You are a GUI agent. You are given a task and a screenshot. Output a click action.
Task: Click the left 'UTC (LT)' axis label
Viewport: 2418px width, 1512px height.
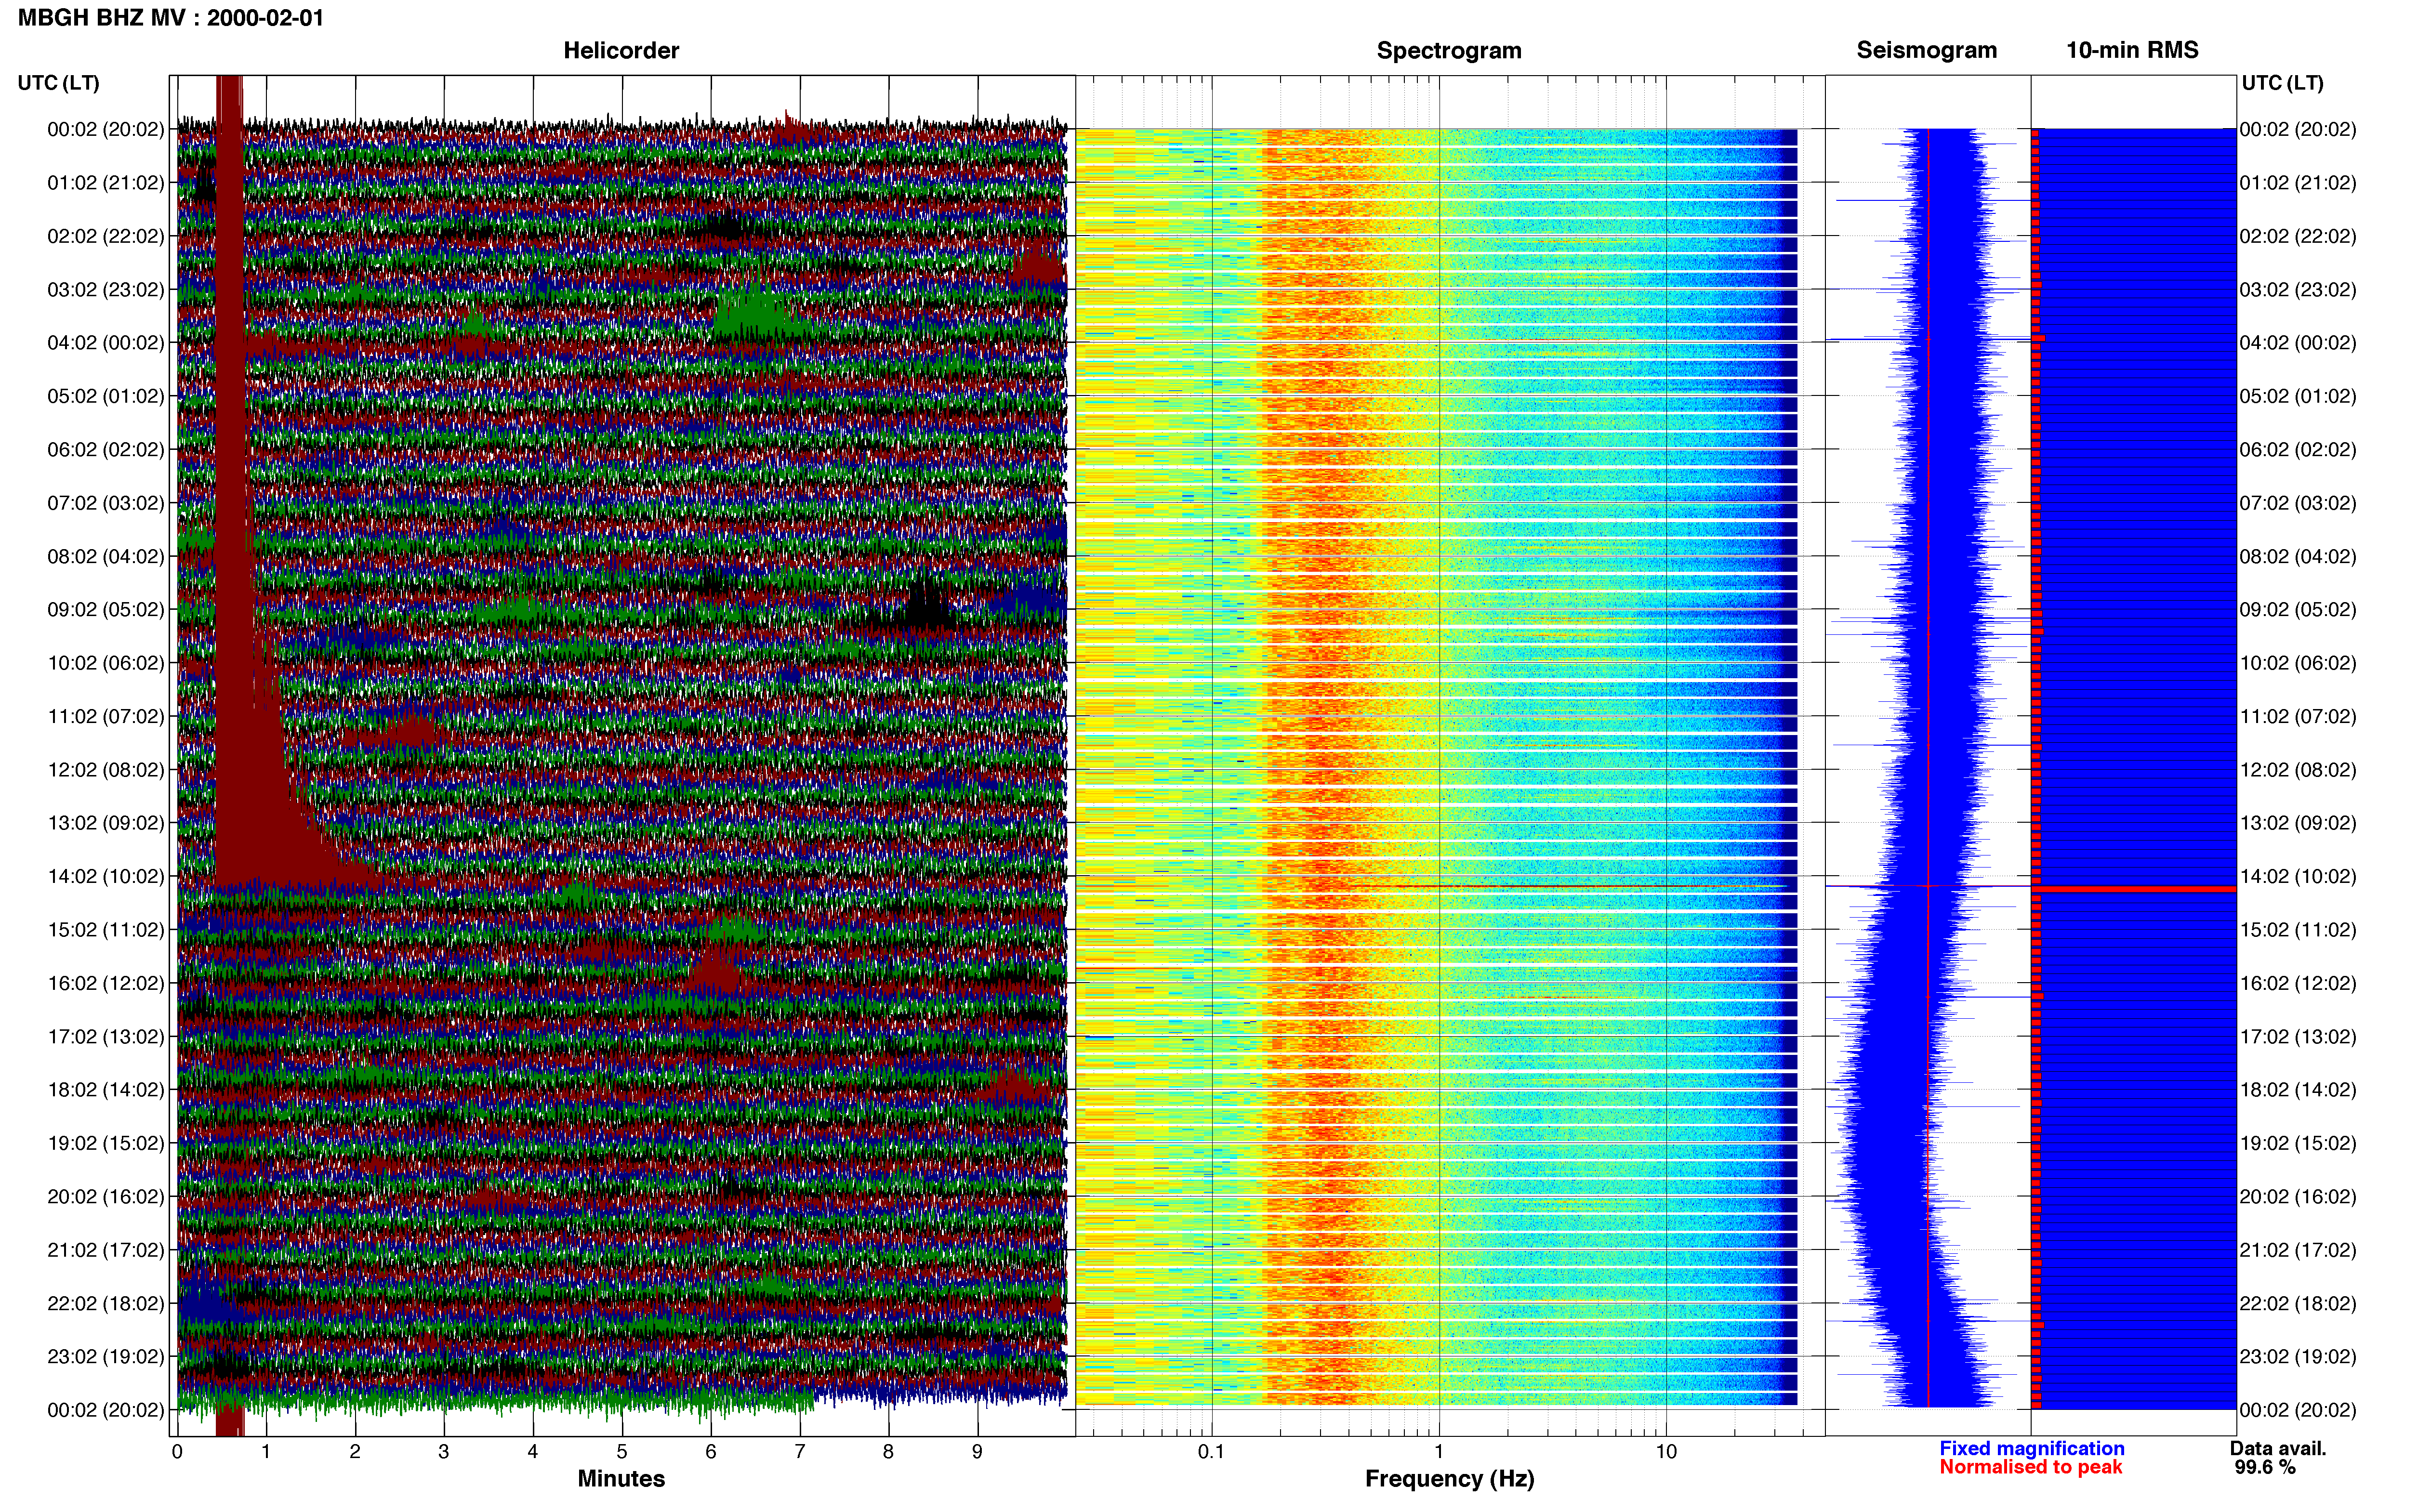pos(59,83)
